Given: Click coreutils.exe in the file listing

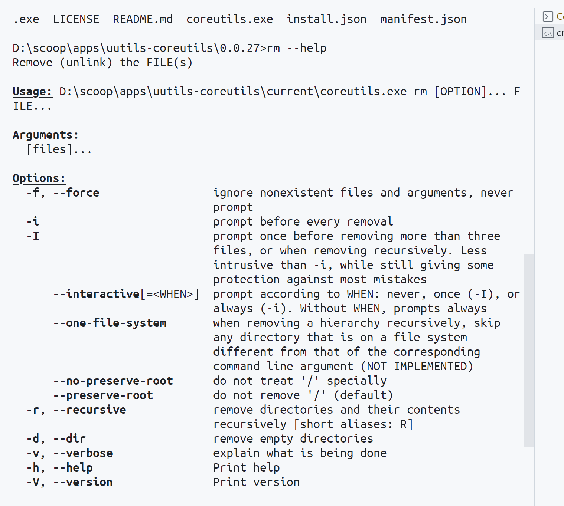Looking at the screenshot, I should pos(229,19).
